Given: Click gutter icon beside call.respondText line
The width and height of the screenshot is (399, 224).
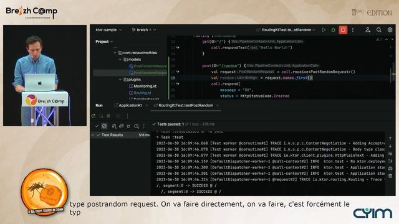Looking at the screenshot, I should (177, 47).
